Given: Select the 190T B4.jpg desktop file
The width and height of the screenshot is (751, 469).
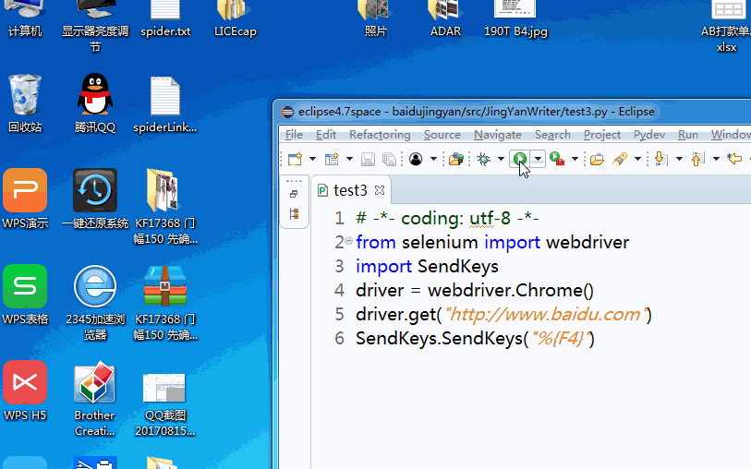Looking at the screenshot, I should point(515,19).
